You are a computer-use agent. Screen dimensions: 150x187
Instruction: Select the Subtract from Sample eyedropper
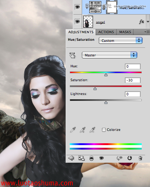coord(92,130)
